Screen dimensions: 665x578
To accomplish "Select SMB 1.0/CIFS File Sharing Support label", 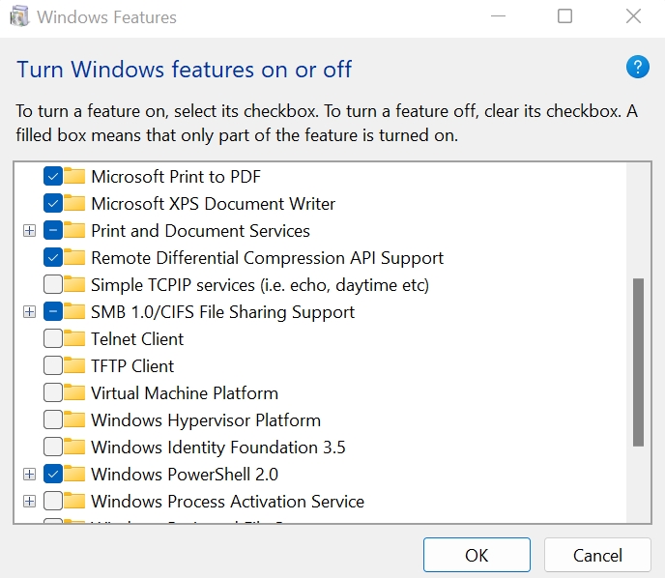I will (223, 312).
